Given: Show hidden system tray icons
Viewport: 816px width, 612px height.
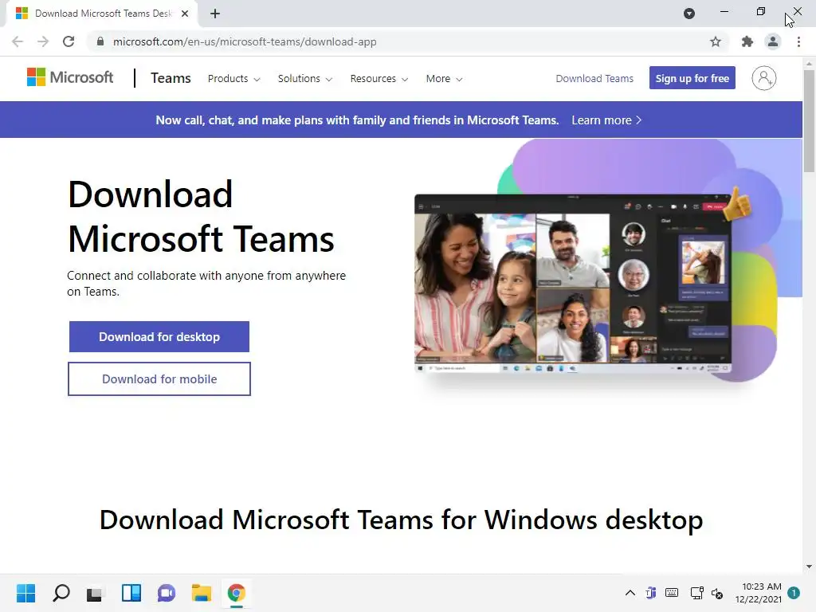Looking at the screenshot, I should tap(630, 593).
